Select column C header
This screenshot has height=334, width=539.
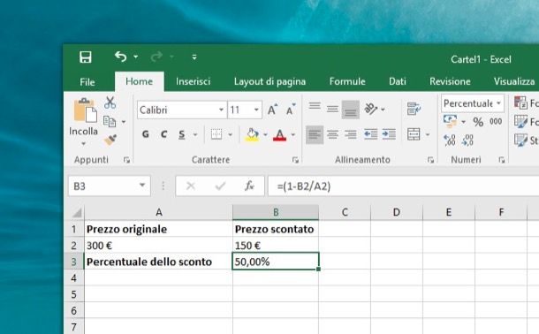coord(345,212)
